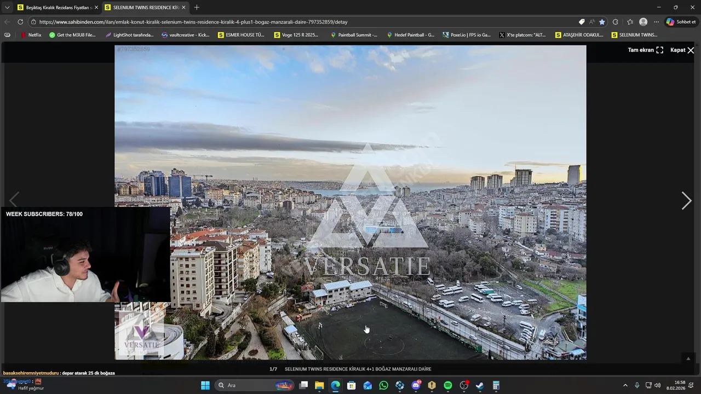Open the Sohbet et Copilot button
Screen dimensions: 701x394
[x=681, y=22]
